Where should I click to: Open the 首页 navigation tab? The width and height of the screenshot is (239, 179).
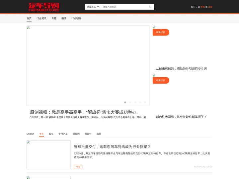tap(29, 19)
